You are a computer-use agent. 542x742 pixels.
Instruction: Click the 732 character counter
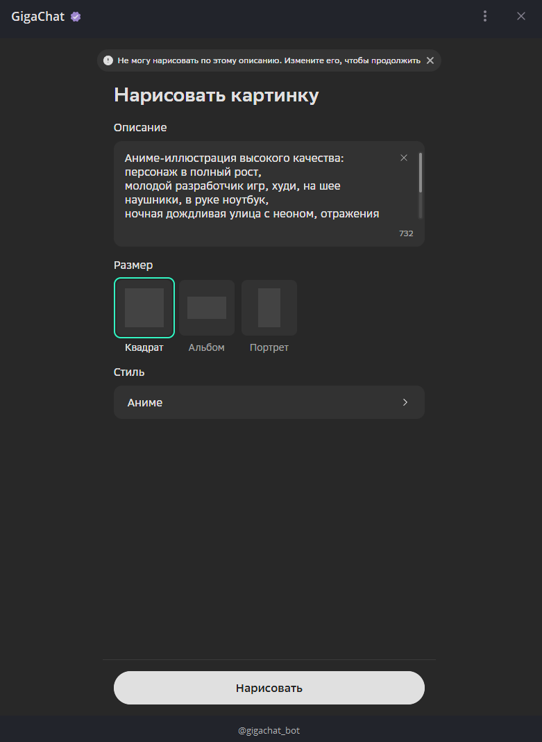coord(406,233)
